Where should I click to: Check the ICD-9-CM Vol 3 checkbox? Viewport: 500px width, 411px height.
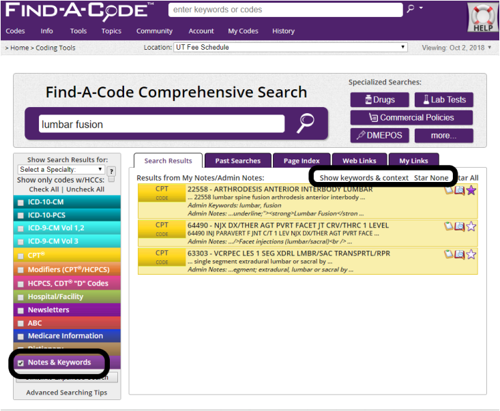[x=20, y=242]
